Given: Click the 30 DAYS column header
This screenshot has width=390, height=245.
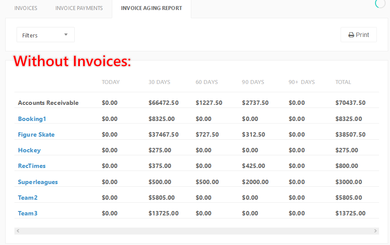Looking at the screenshot, I should click(x=159, y=82).
